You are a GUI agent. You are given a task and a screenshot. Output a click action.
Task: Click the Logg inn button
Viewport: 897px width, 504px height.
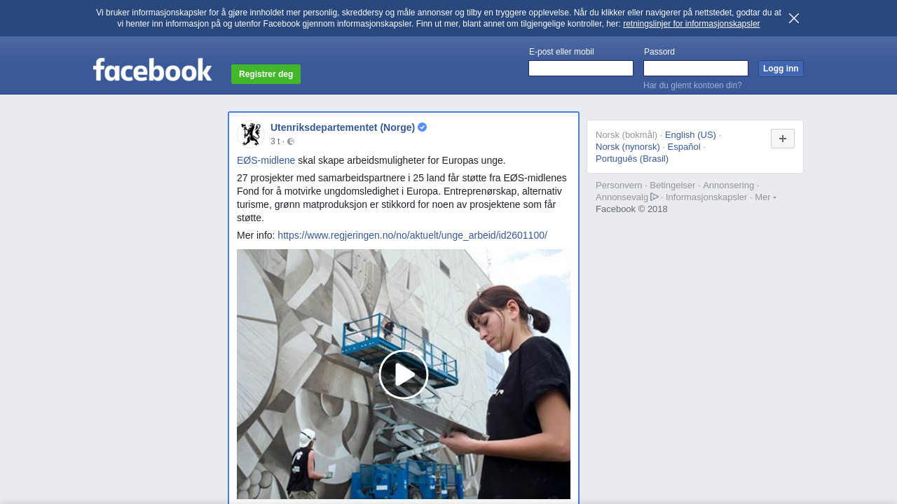781,69
